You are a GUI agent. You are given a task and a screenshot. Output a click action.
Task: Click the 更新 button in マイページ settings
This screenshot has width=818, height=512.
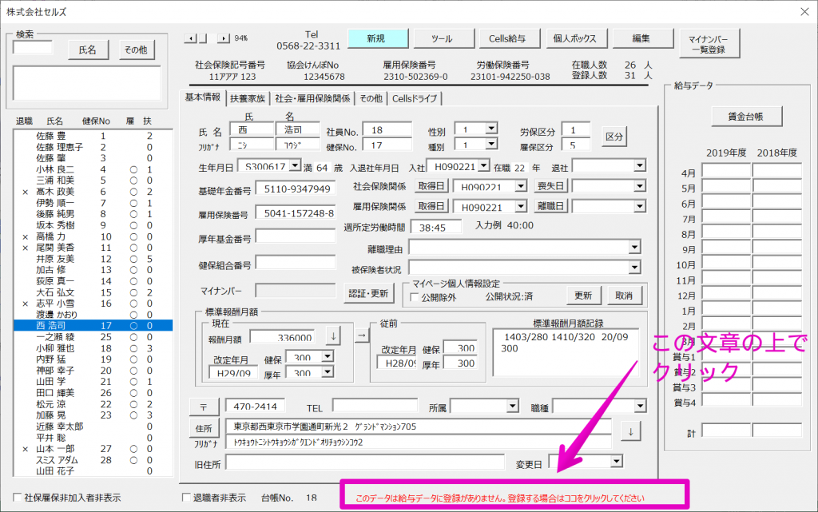[584, 296]
